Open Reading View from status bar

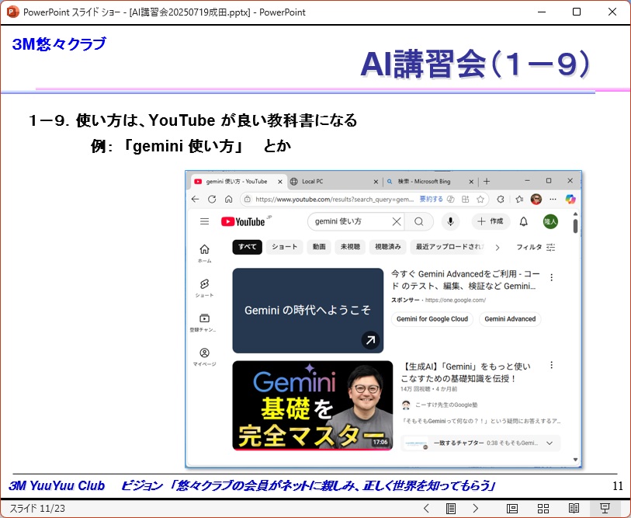tap(574, 509)
